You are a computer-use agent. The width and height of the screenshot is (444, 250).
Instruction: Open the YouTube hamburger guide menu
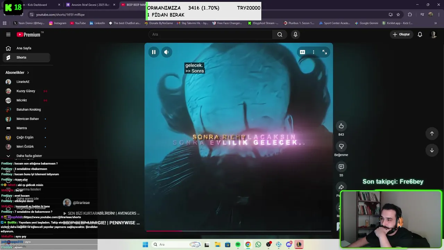coord(8,34)
